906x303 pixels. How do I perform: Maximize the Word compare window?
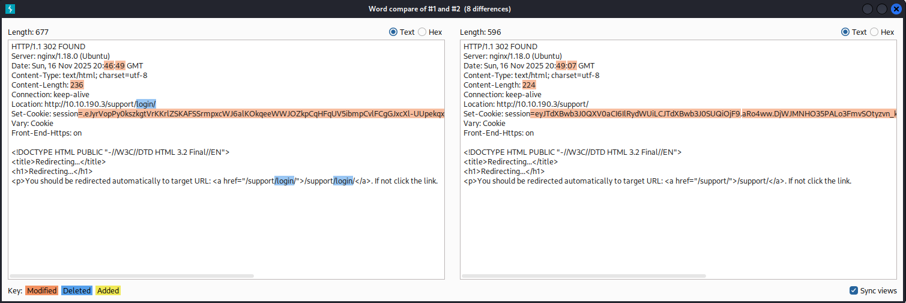coord(882,9)
